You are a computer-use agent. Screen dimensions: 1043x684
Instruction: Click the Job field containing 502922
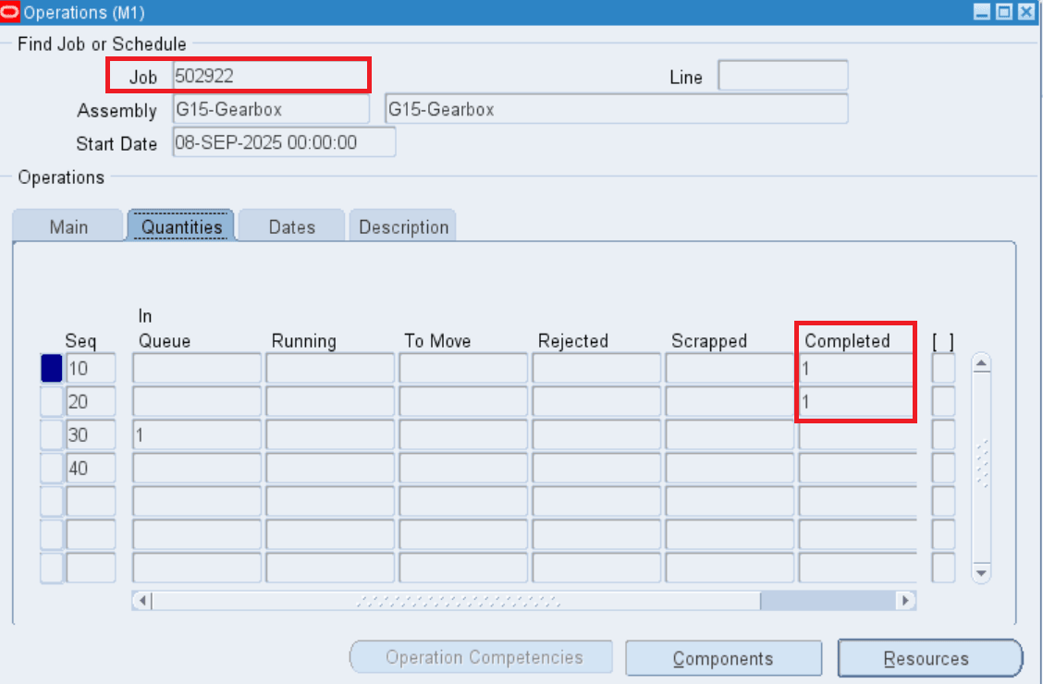coord(271,76)
